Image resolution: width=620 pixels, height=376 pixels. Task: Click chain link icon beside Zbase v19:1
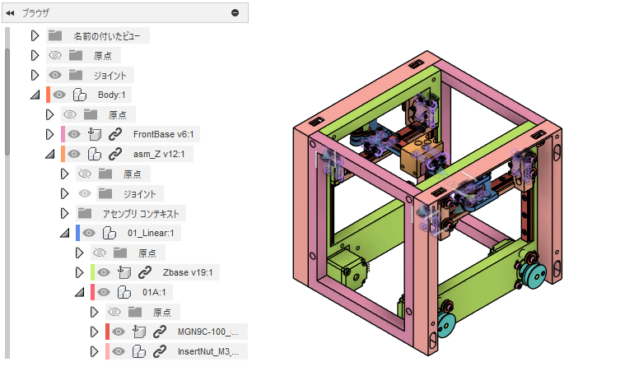145,272
